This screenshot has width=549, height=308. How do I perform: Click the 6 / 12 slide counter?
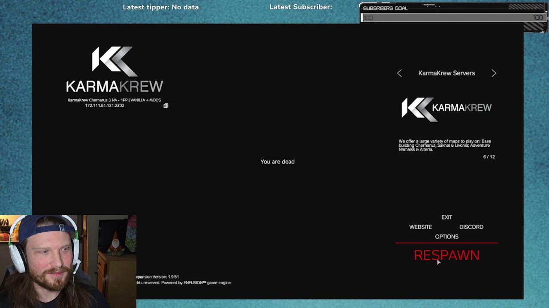coord(489,157)
